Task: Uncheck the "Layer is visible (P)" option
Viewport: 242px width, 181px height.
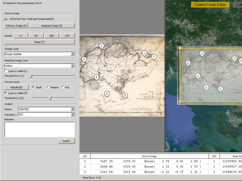Action: 5,93
